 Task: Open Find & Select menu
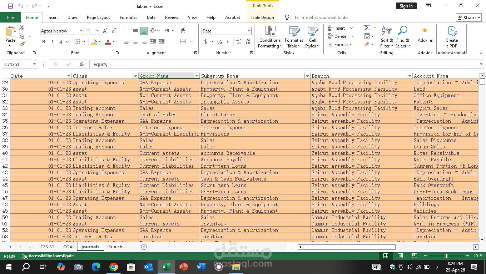402,37
